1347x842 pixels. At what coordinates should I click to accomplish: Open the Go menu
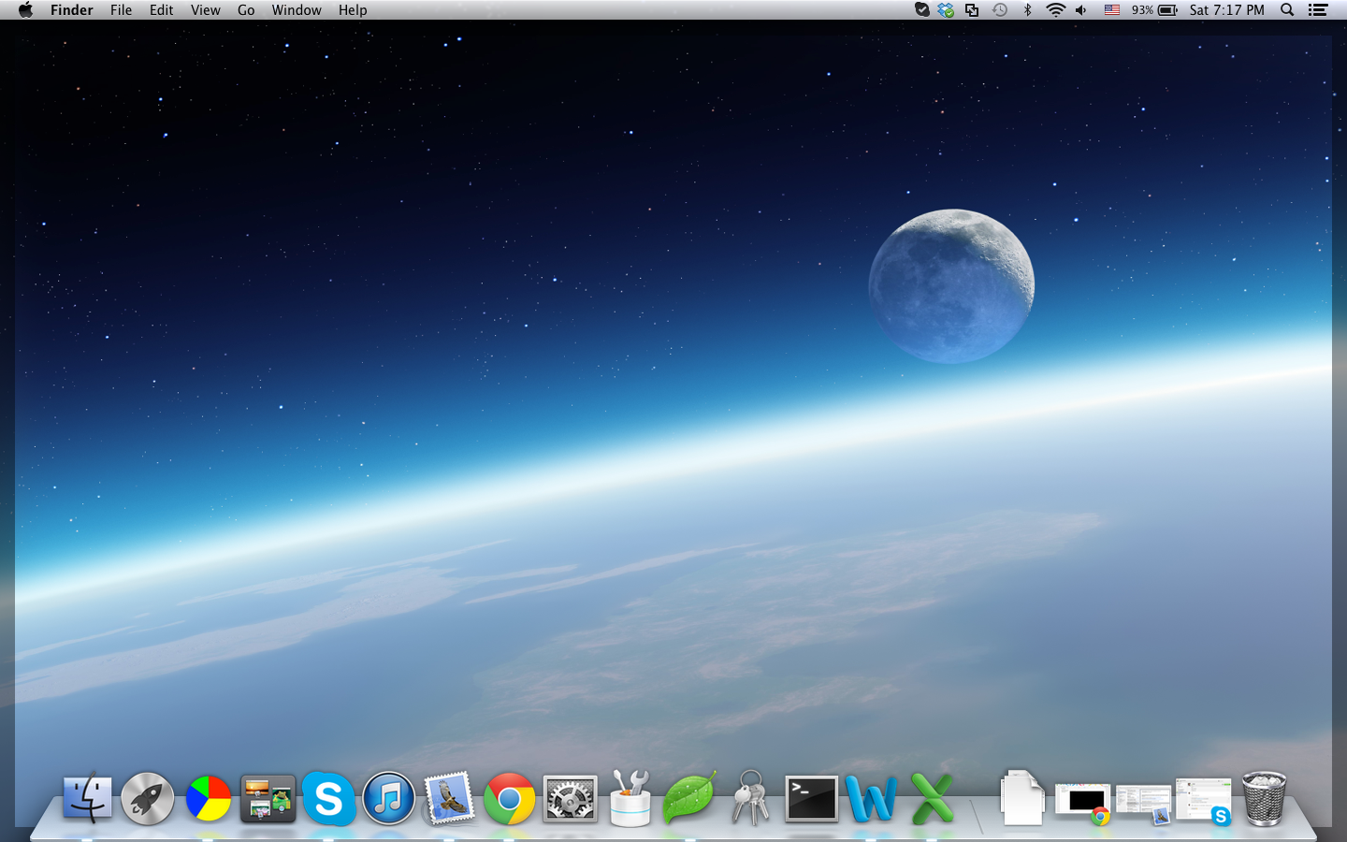[246, 10]
